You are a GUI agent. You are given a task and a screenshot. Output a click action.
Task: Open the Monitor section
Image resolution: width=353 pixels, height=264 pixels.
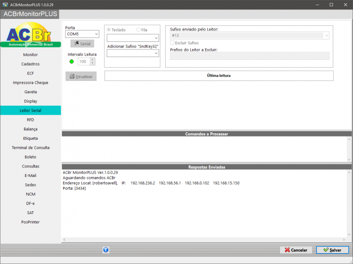pyautogui.click(x=31, y=55)
